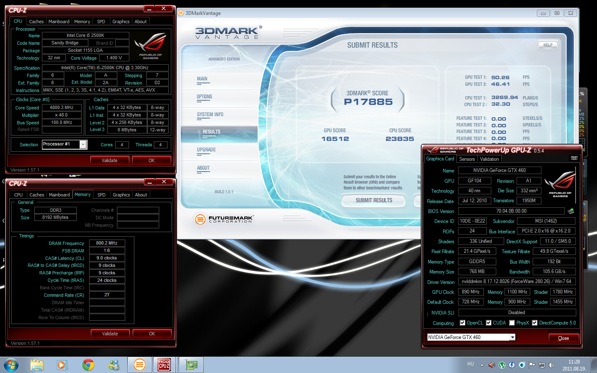The width and height of the screenshot is (597, 373).
Task: Launch Windows Media Player from the taskbar
Action: click(x=62, y=365)
